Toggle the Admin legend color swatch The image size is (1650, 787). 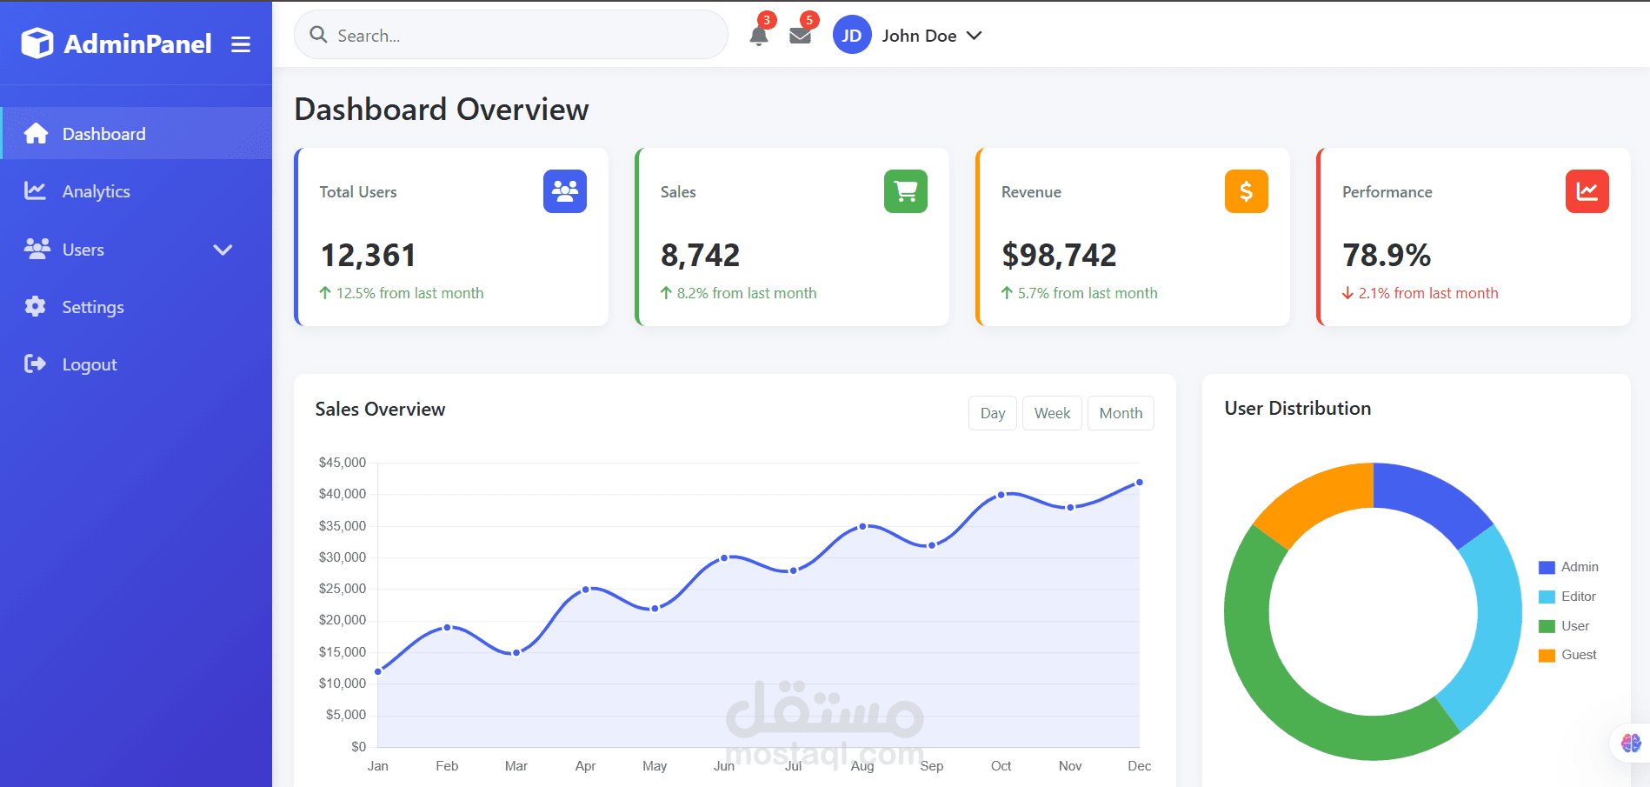click(1547, 567)
